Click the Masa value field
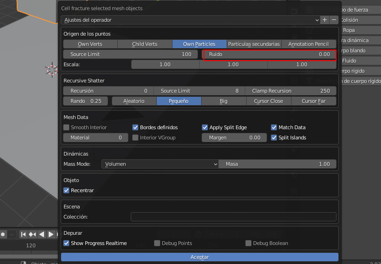The image size is (381, 264). [x=278, y=164]
